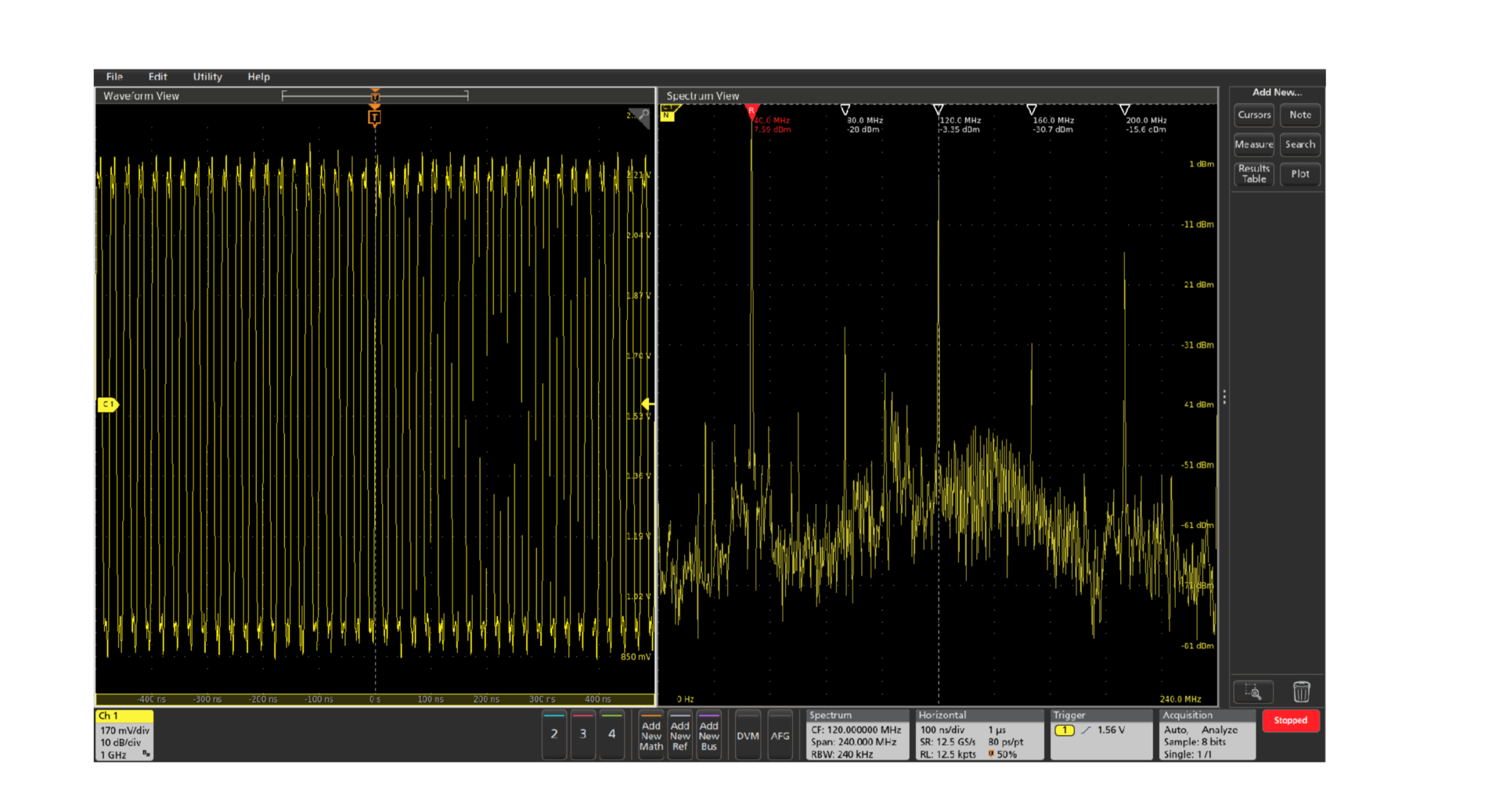Image resolution: width=1503 pixels, height=793 pixels.
Task: Open the Help menu
Action: click(x=258, y=77)
